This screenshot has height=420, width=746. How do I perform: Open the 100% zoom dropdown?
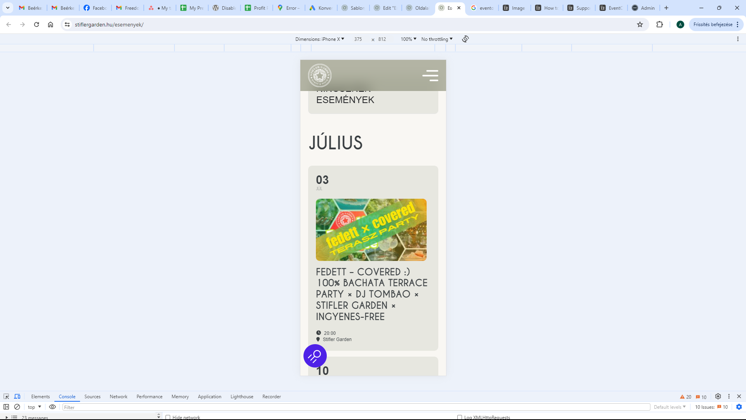click(x=409, y=39)
